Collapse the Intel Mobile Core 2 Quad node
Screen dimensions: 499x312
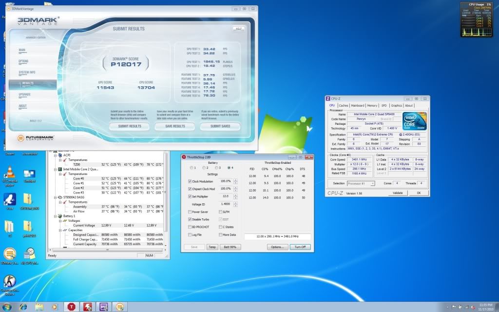(x=55, y=169)
